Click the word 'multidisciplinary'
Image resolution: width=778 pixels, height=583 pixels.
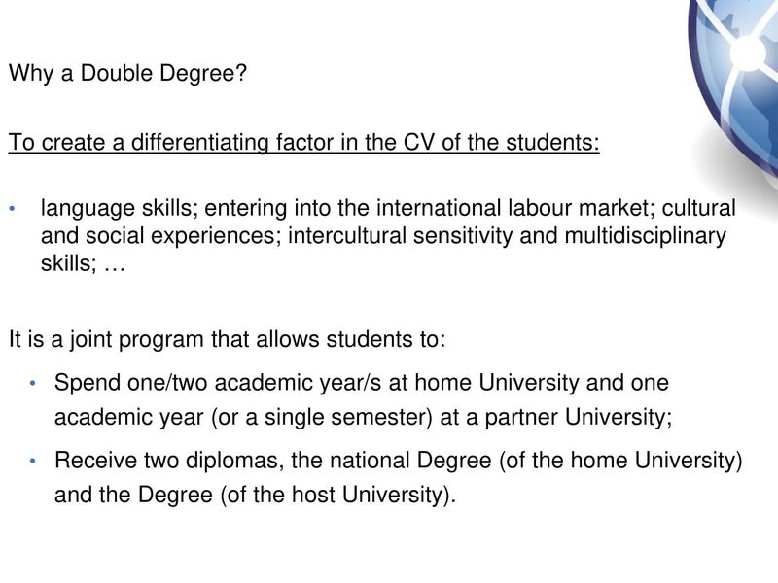click(x=646, y=236)
